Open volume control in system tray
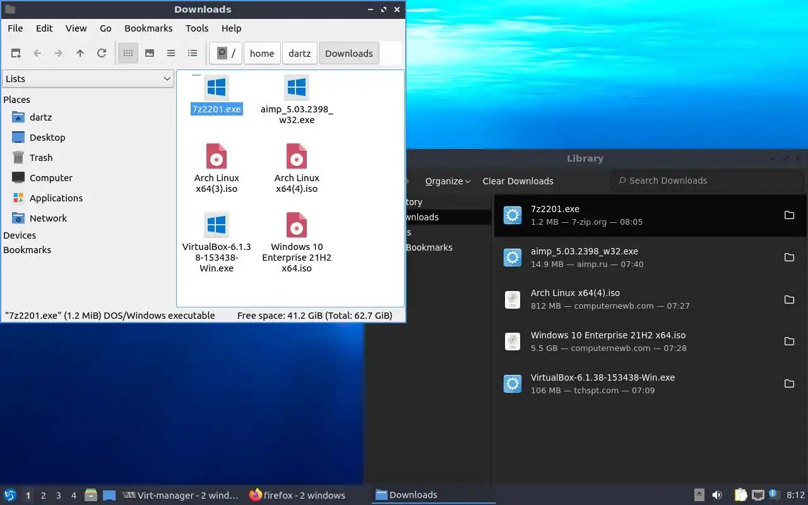The height and width of the screenshot is (505, 808). click(x=717, y=496)
